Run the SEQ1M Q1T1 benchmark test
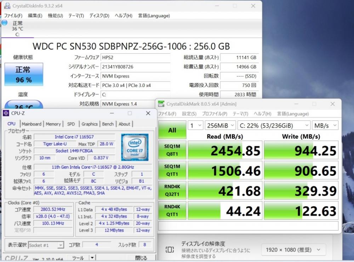Viewport: 354px width, 262px height. point(172,170)
